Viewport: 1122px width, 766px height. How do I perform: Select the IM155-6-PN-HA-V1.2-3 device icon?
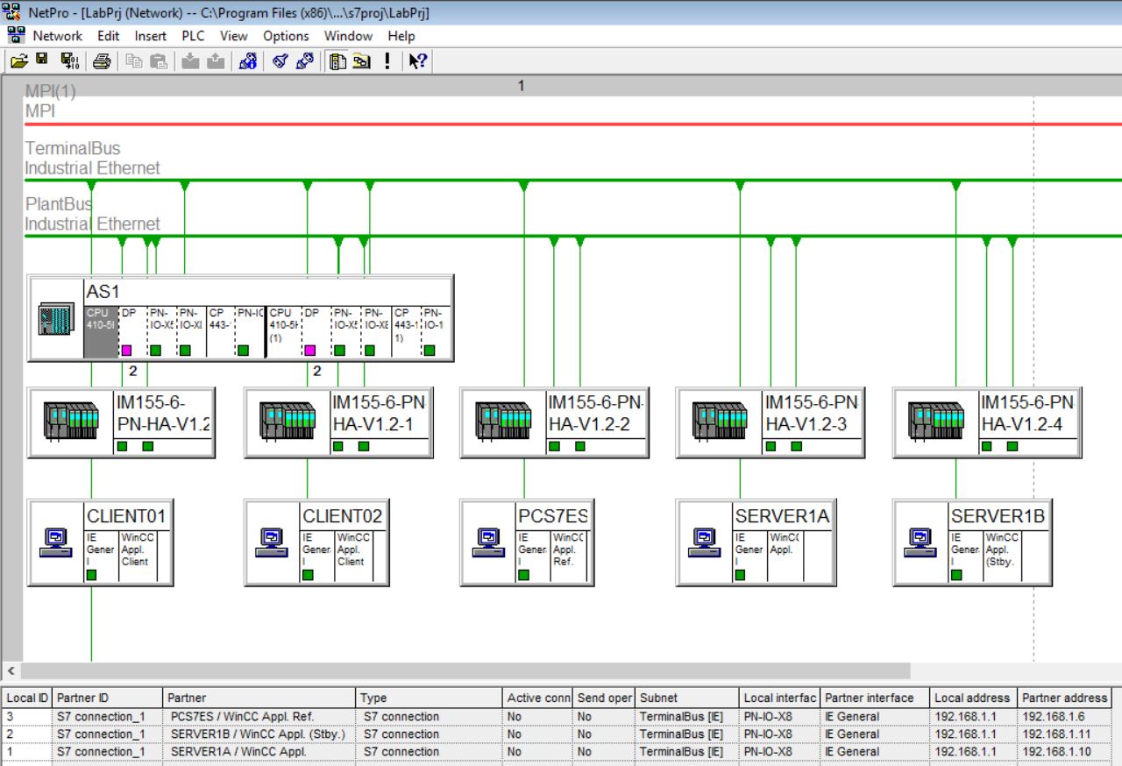720,421
